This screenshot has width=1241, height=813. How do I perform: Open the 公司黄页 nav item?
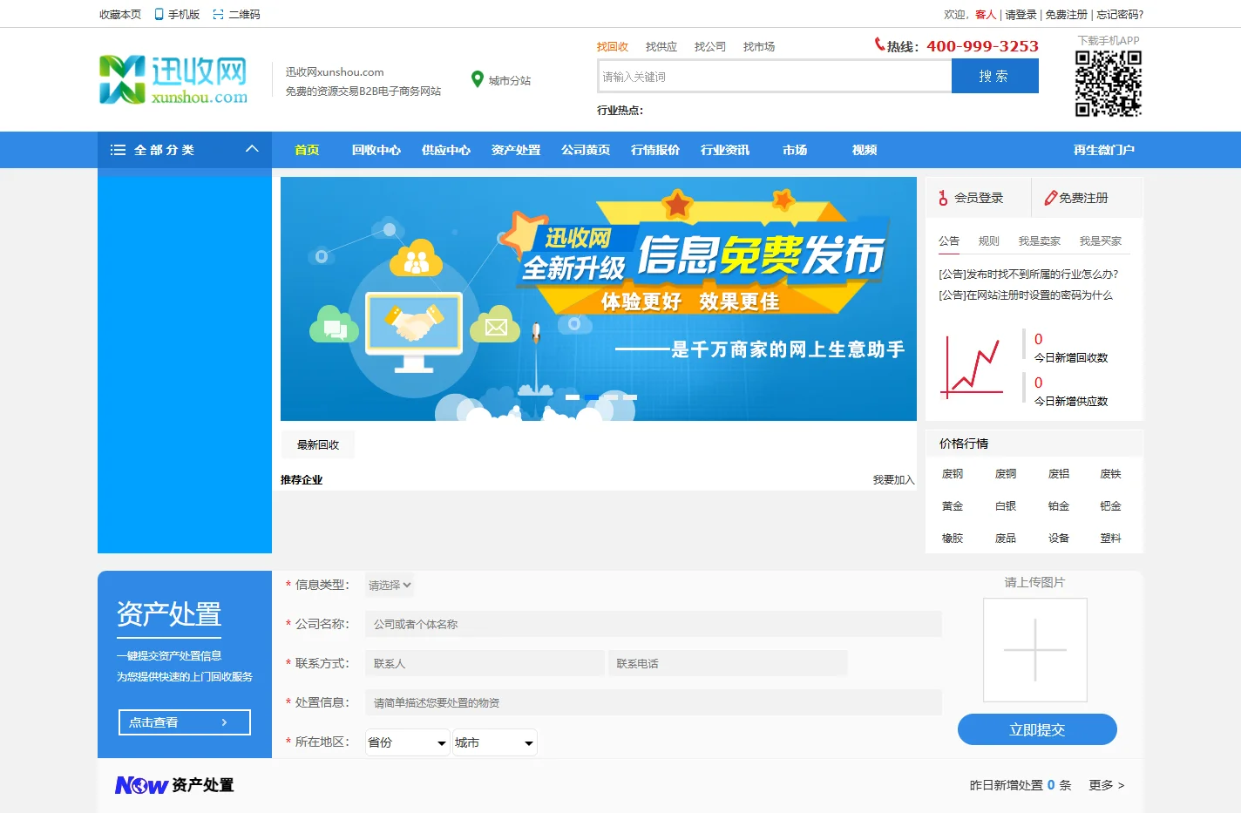coord(586,150)
